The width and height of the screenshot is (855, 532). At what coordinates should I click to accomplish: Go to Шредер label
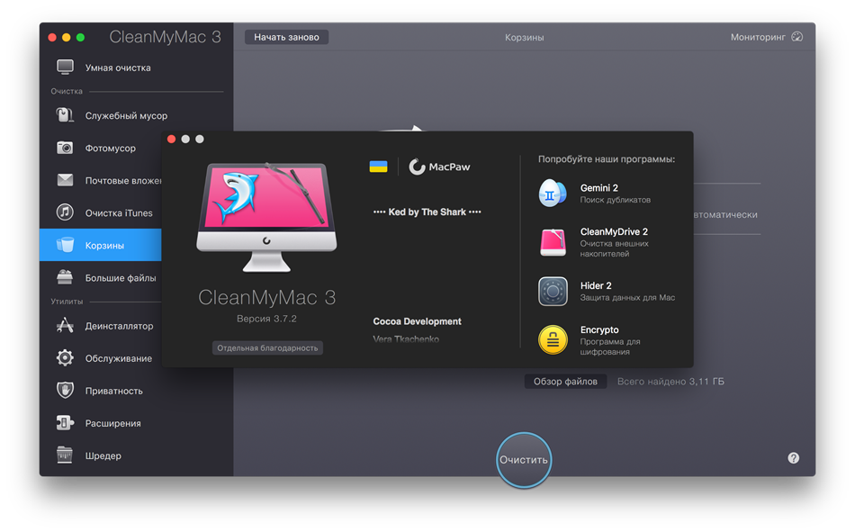click(103, 455)
